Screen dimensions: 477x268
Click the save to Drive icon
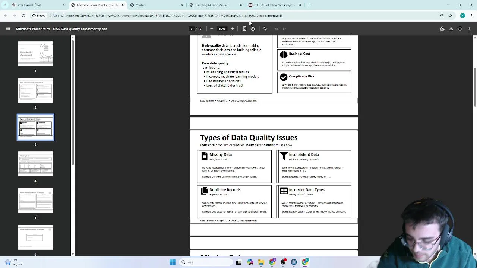point(442,29)
